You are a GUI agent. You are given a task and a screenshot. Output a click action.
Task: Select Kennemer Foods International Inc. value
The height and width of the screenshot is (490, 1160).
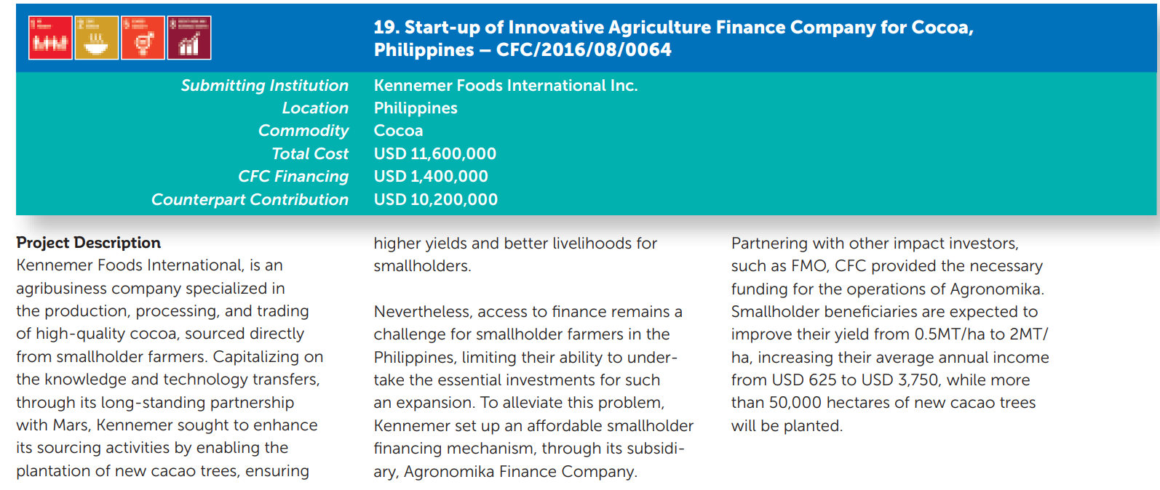point(506,85)
